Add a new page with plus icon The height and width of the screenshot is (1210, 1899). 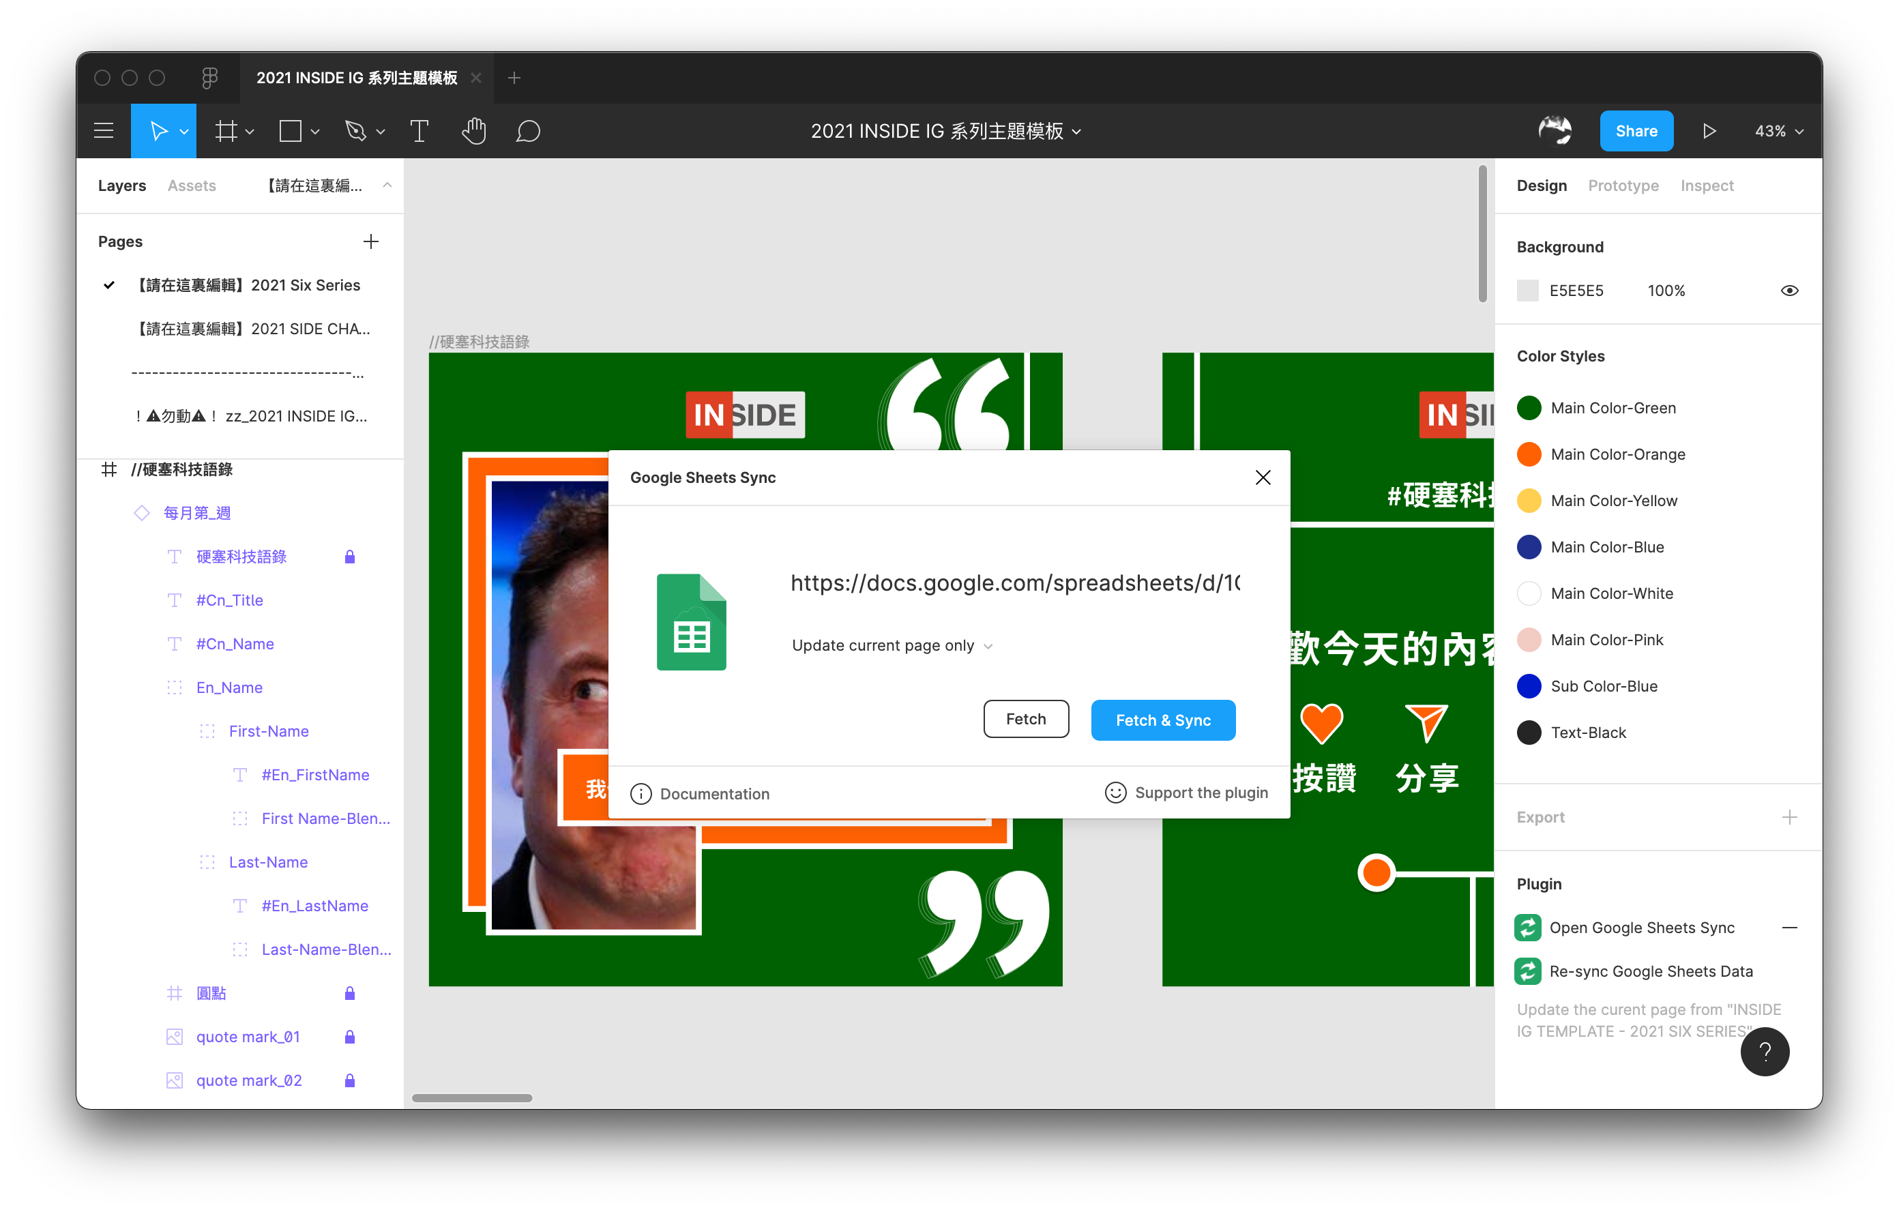click(x=370, y=241)
